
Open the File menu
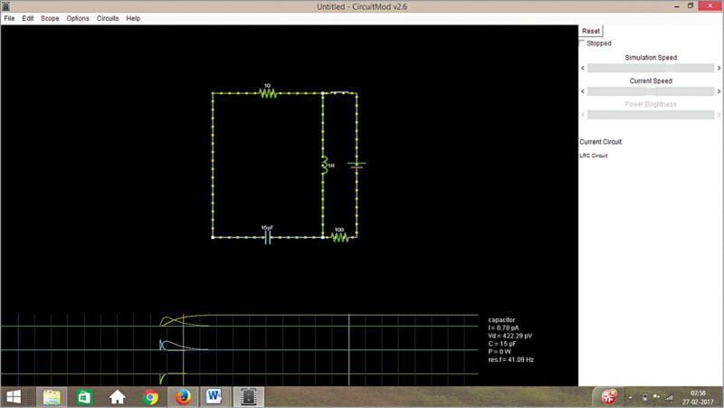9,18
